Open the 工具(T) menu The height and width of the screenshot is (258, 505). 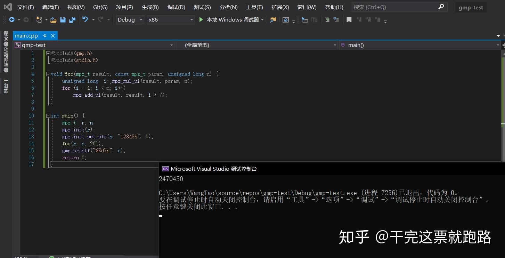(x=254, y=7)
